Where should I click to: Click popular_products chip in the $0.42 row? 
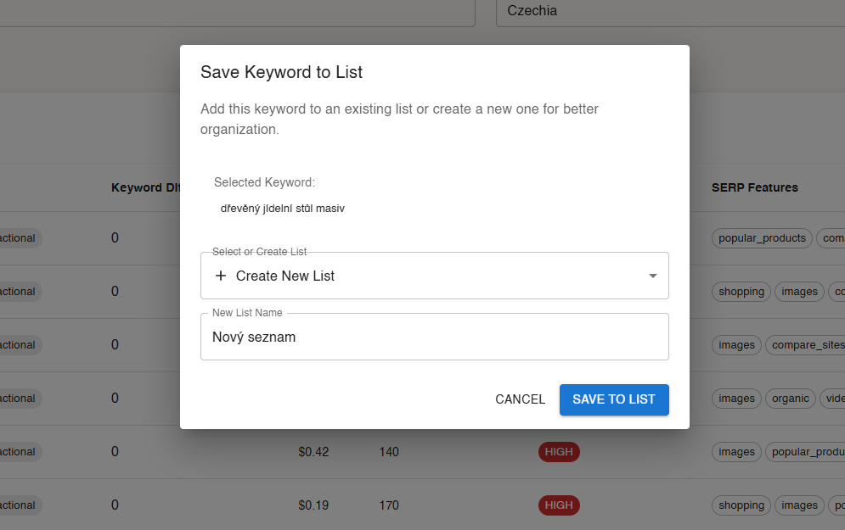pyautogui.click(x=806, y=452)
